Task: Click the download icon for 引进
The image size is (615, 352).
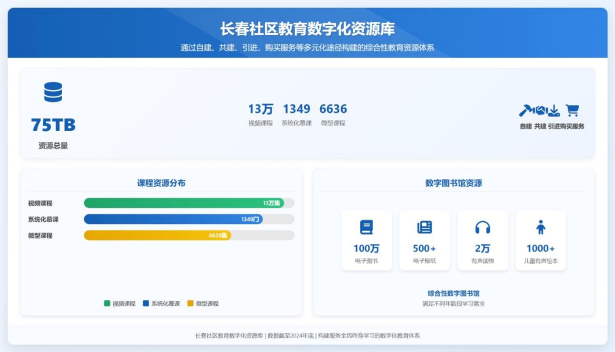Action: [x=553, y=110]
